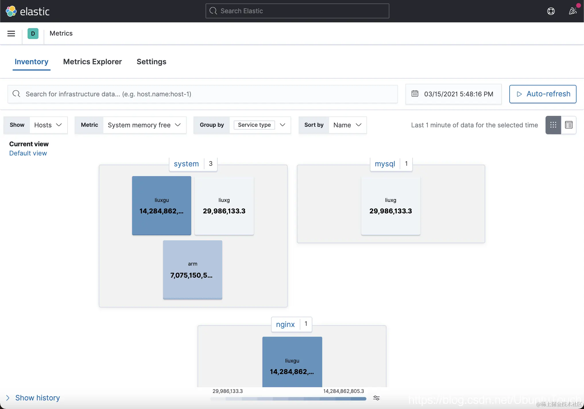
Task: Switch to Metrics Explorer tab
Action: (92, 62)
